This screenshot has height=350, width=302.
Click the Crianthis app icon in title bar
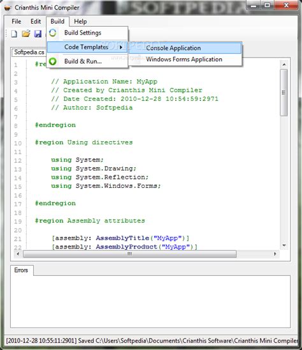(8, 8)
